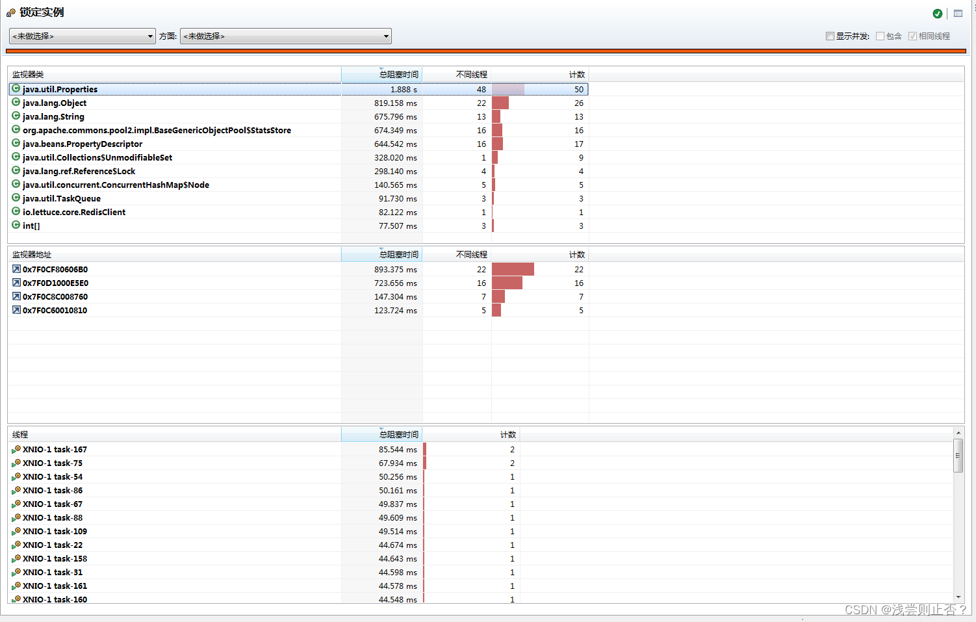Uncheck the 相同线程 checkbox
This screenshot has height=622, width=976.
[x=913, y=36]
